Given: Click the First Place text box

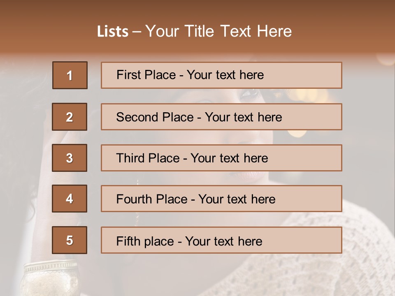Looking at the screenshot, I should (221, 75).
